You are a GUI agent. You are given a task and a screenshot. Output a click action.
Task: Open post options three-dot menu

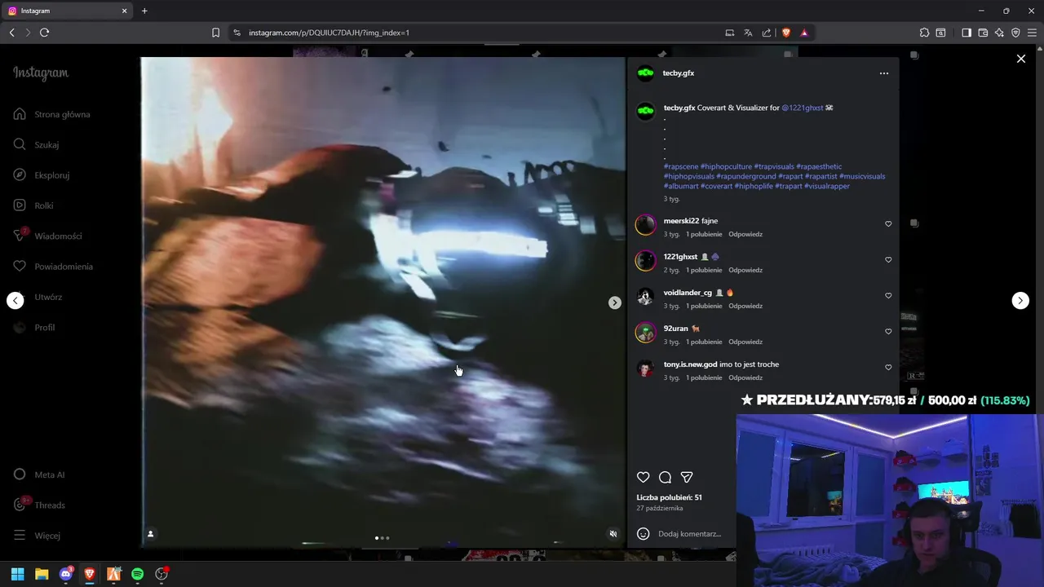[x=884, y=73]
